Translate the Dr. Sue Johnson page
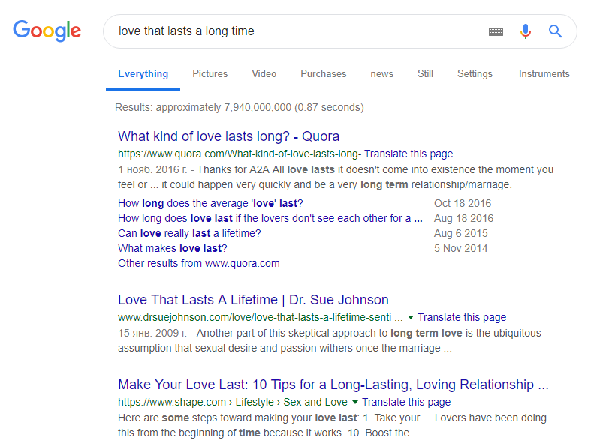The width and height of the screenshot is (609, 446). (462, 317)
